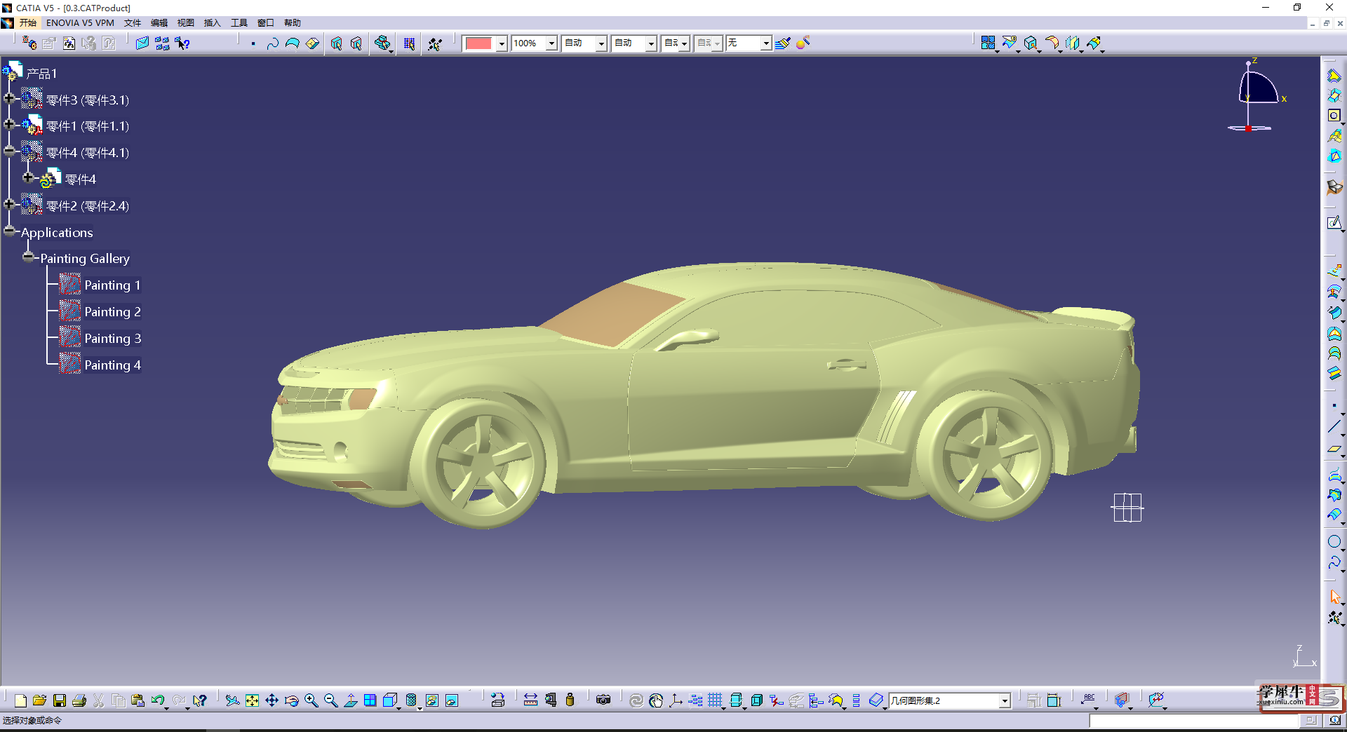Expand the 零件3 (零件3.1) tree node
The image size is (1347, 732).
tap(9, 99)
